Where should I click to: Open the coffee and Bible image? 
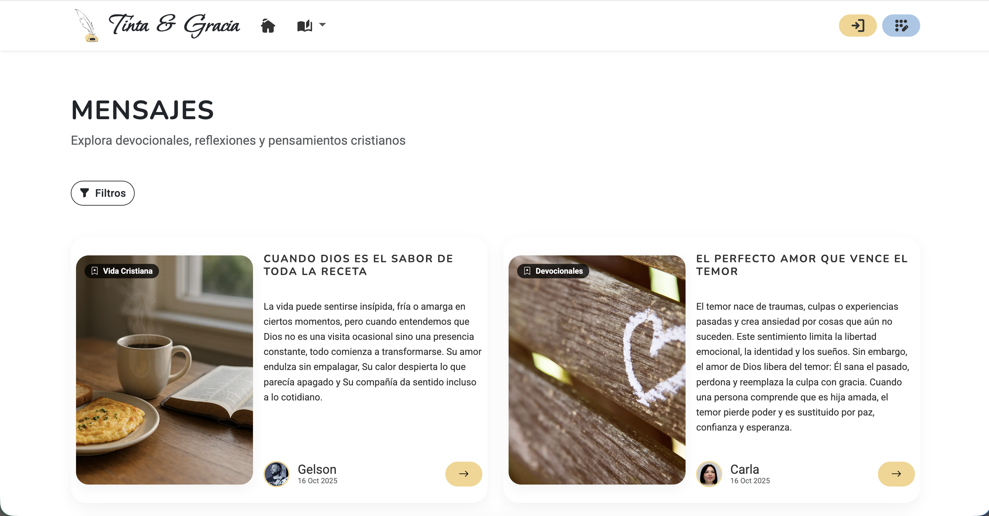click(x=164, y=370)
